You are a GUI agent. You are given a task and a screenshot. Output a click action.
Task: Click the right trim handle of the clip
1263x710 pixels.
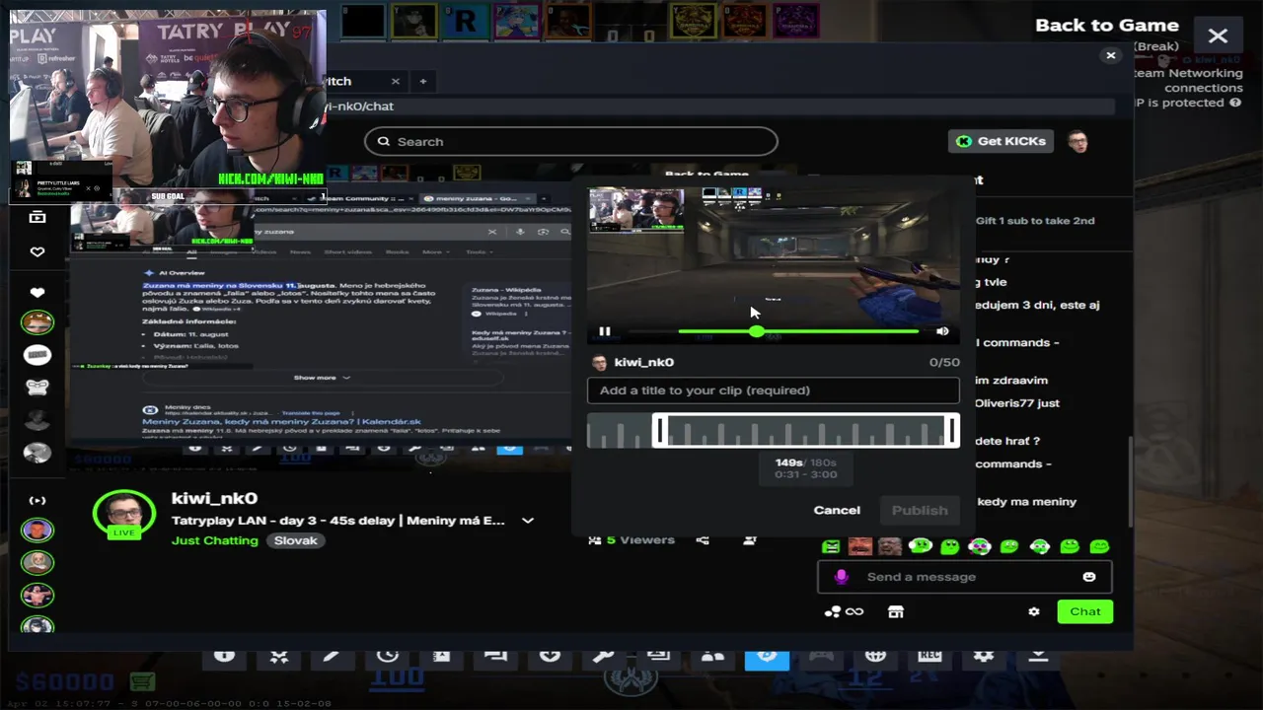(952, 431)
